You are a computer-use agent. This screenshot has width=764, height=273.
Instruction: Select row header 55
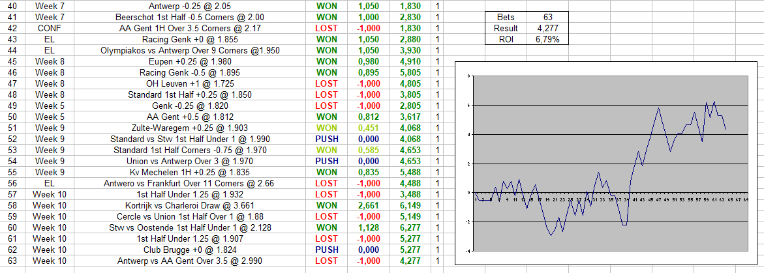(x=12, y=172)
